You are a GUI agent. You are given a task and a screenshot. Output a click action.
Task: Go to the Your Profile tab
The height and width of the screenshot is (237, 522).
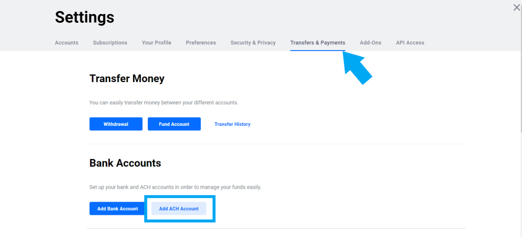tap(156, 43)
